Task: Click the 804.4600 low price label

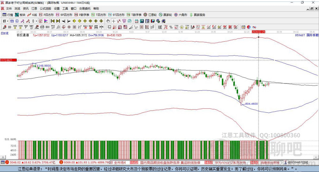Action: pyautogui.click(x=251, y=104)
